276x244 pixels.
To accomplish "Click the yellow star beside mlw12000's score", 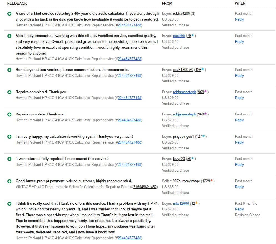I will (197, 203).
